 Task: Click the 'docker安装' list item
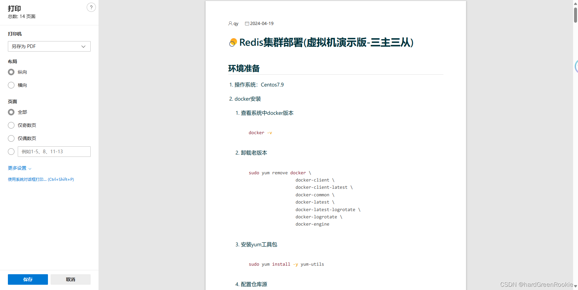pos(248,99)
